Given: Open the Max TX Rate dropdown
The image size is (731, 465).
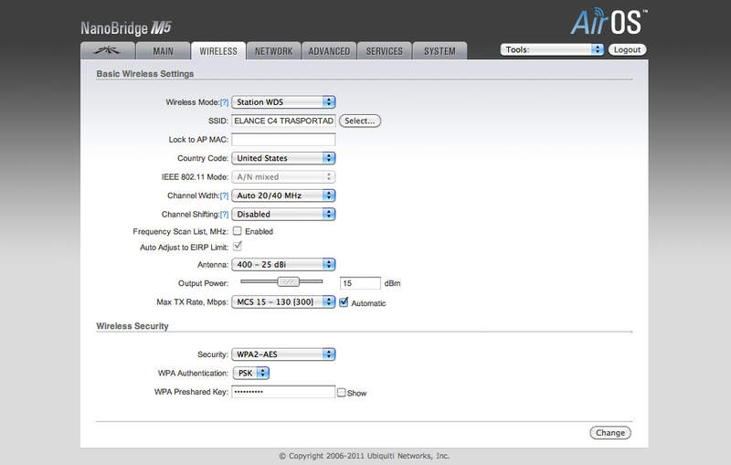Looking at the screenshot, I should coord(283,301).
